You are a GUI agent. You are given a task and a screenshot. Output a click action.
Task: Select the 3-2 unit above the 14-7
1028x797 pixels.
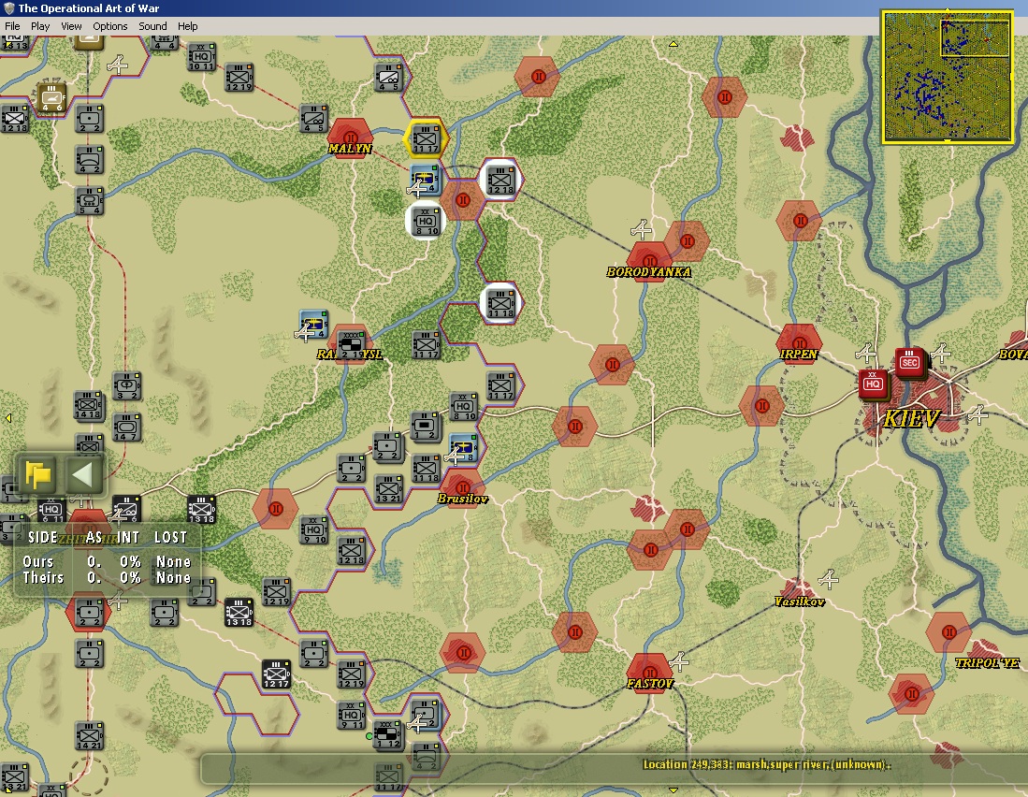(x=126, y=386)
